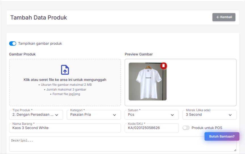Click into the Deskripsi text area

coord(113,144)
